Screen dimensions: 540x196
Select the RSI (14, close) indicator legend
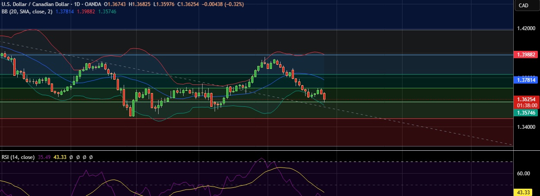(x=18, y=157)
